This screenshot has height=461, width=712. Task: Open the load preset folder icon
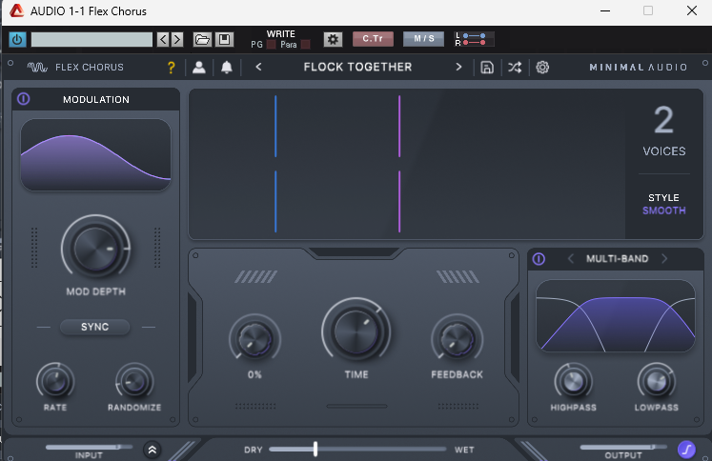pos(202,39)
